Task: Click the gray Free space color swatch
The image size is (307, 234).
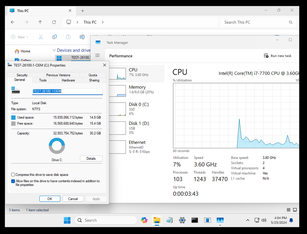Action: [13, 123]
